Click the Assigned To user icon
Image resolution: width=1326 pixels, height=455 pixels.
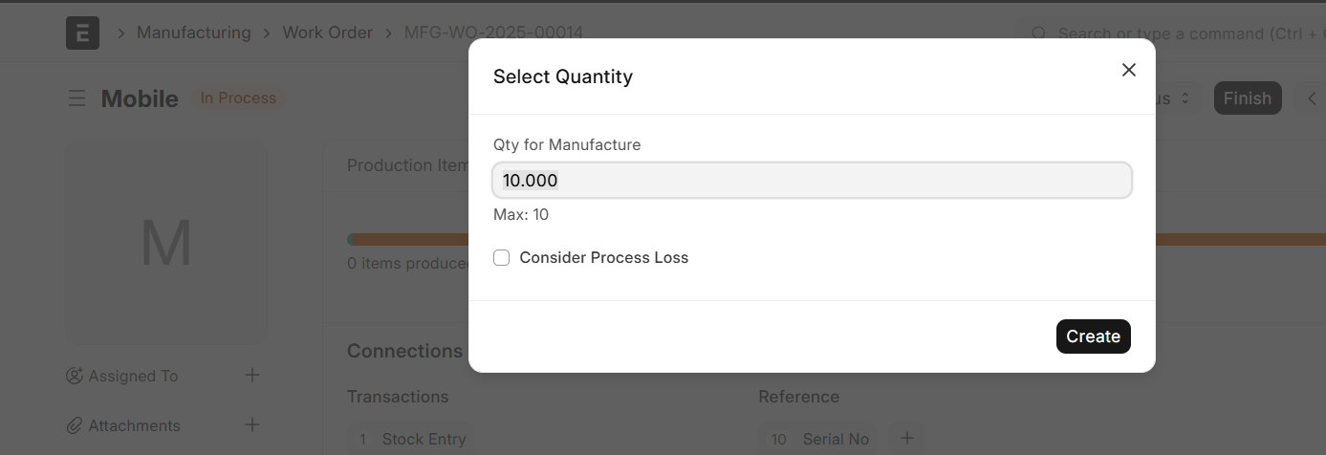pyautogui.click(x=74, y=376)
